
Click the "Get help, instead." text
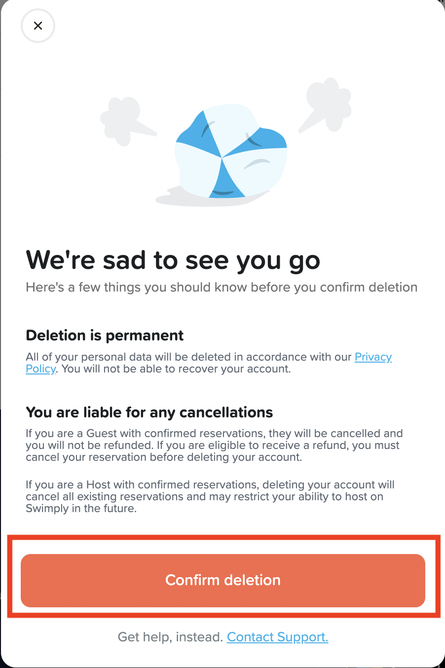170,637
